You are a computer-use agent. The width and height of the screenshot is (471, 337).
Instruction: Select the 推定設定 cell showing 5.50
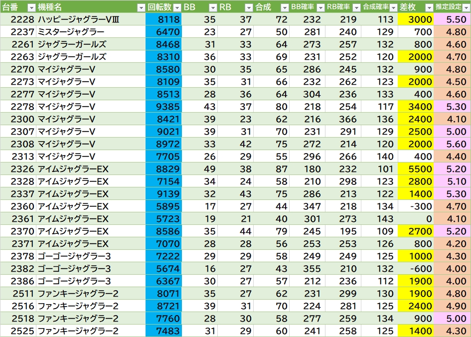tap(452, 19)
